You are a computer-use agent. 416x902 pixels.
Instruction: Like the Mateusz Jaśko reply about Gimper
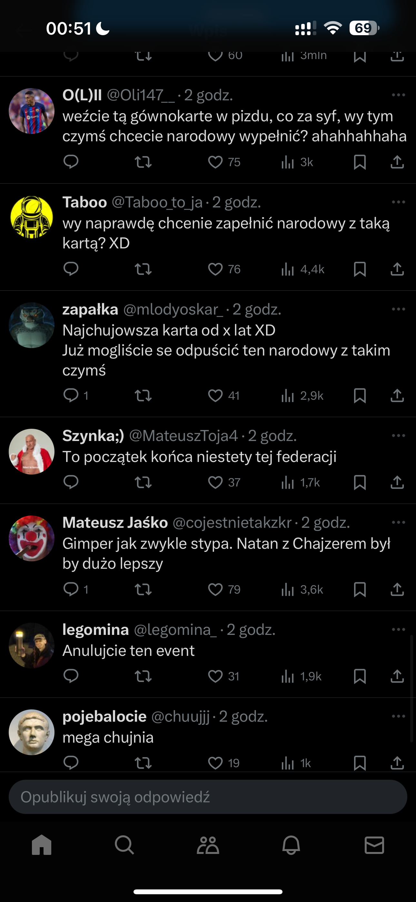(215, 589)
